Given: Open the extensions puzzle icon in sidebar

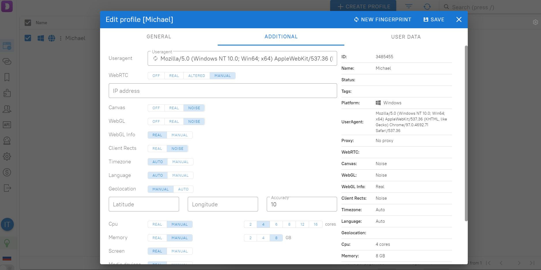Looking at the screenshot, I should click(x=7, y=93).
